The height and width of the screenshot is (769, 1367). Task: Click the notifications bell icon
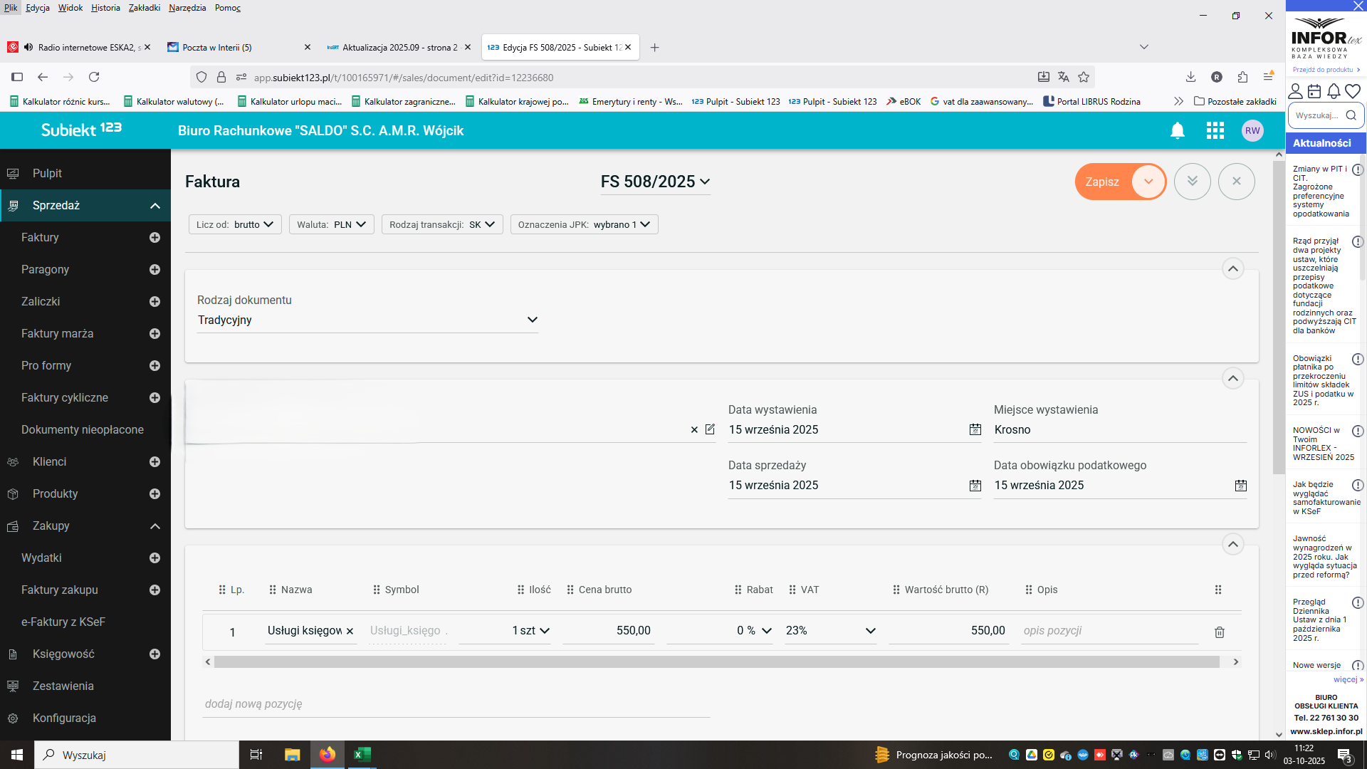[x=1177, y=130]
